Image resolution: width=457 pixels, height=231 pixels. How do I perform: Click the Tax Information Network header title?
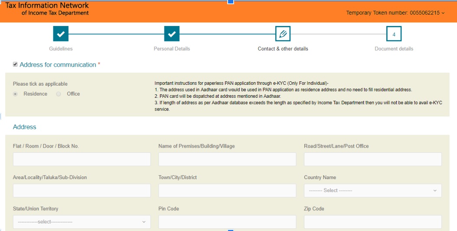47,6
